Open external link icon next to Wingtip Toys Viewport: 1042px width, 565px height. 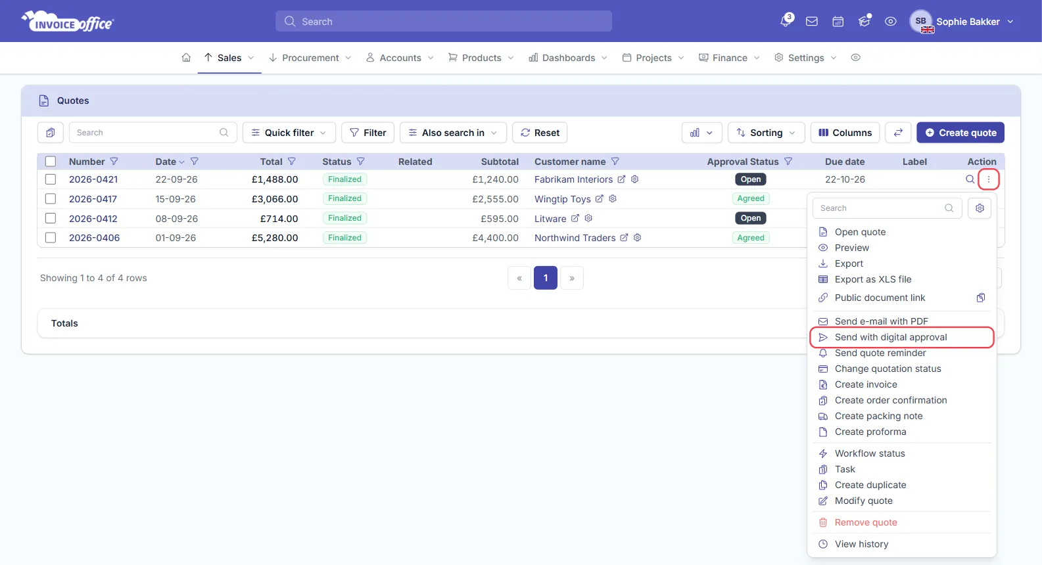pyautogui.click(x=600, y=199)
